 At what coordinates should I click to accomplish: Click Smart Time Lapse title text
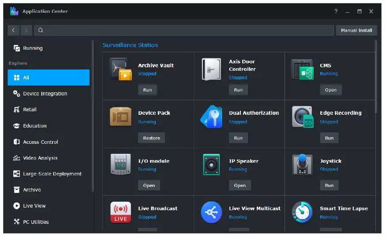tap(344, 208)
